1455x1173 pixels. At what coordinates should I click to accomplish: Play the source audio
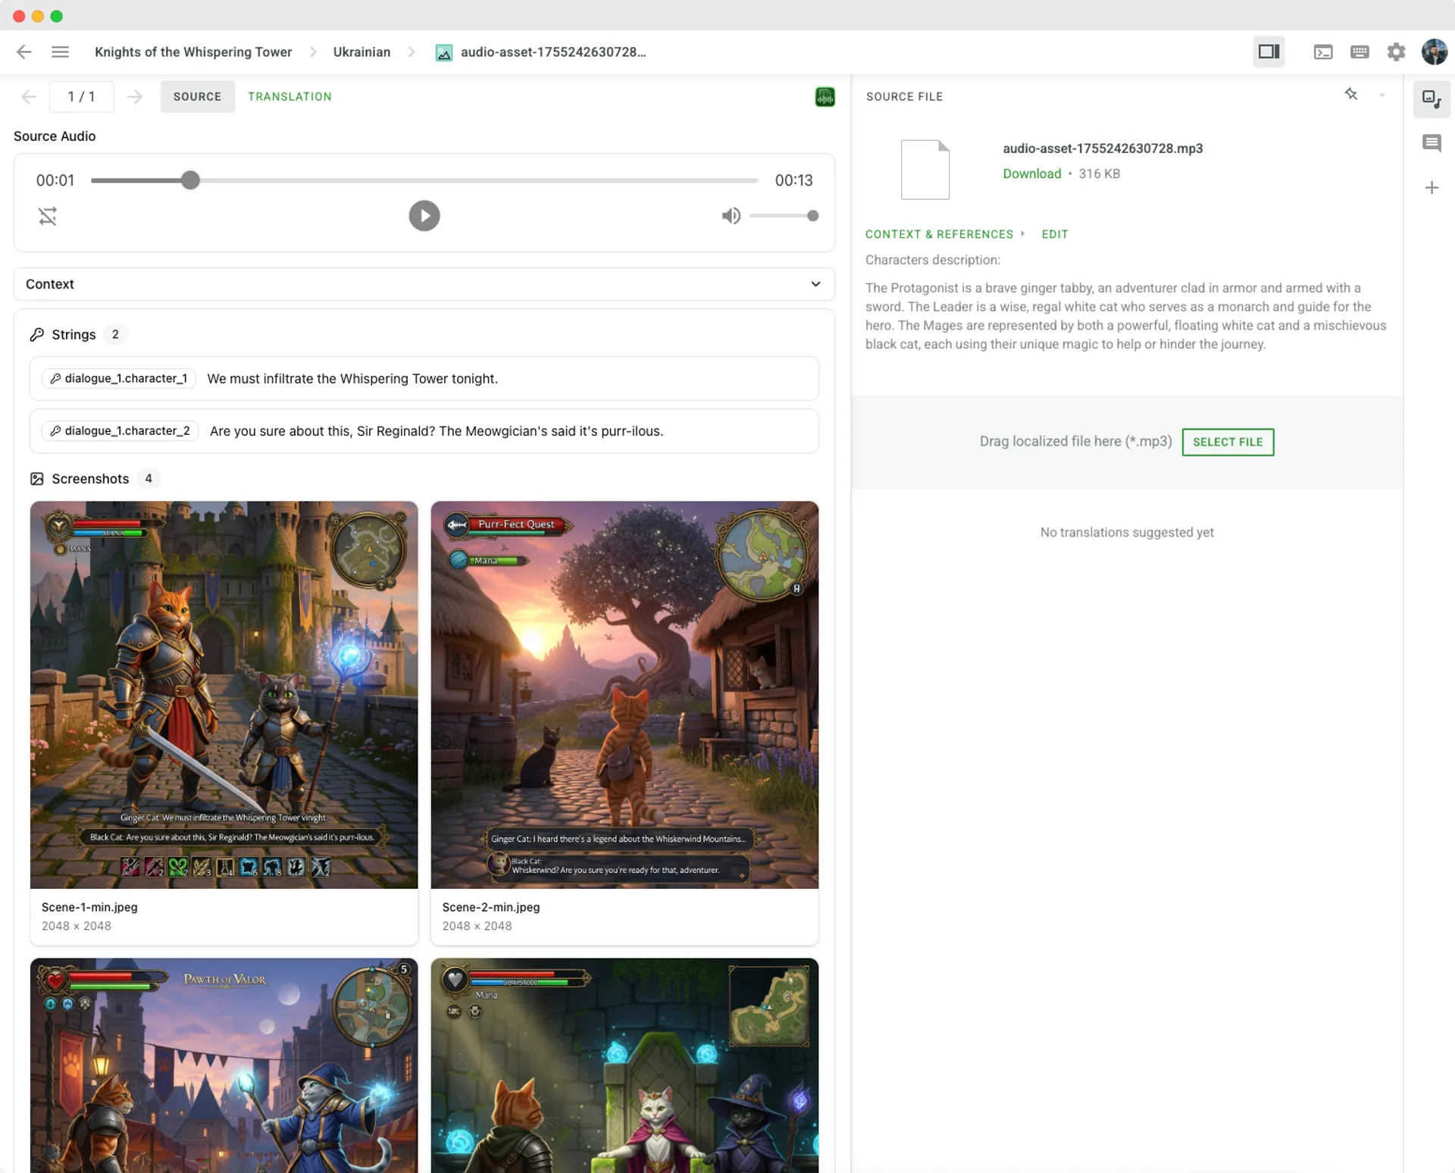(x=424, y=216)
